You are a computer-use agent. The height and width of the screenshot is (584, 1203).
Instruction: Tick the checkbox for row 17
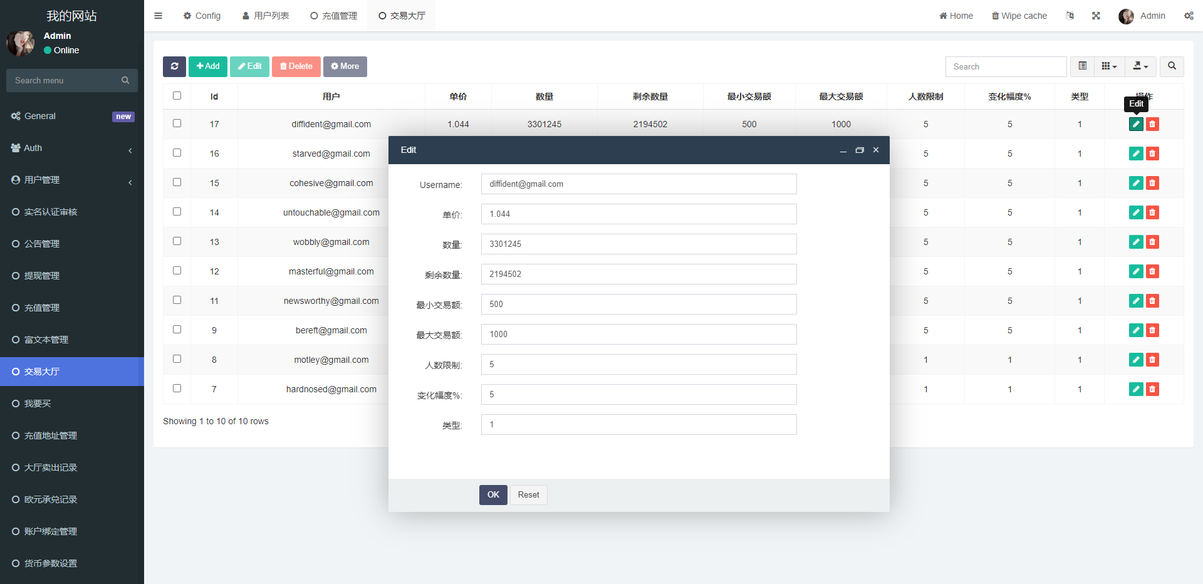coord(177,123)
